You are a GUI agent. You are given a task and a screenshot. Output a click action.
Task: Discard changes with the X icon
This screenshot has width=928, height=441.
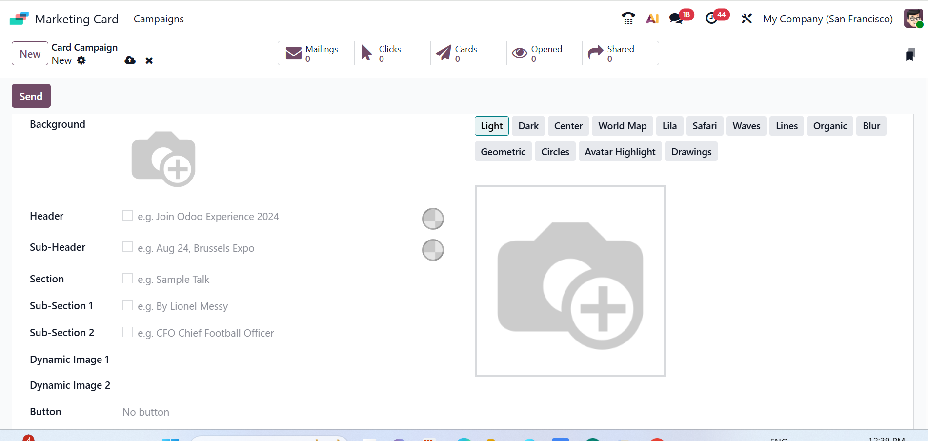149,60
